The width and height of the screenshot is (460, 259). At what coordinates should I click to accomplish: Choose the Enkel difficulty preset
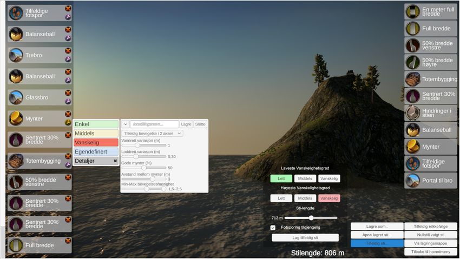[96, 124]
